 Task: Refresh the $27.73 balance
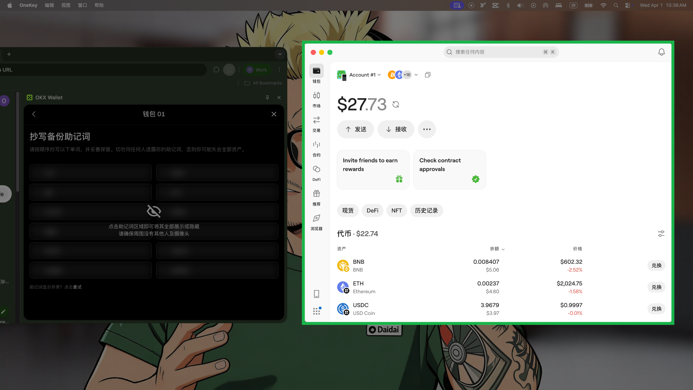(396, 104)
